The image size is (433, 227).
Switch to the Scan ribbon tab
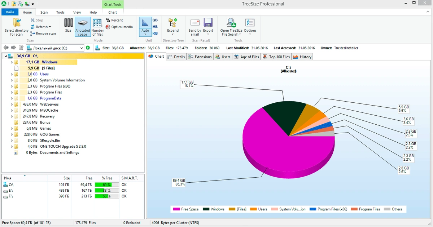44,12
